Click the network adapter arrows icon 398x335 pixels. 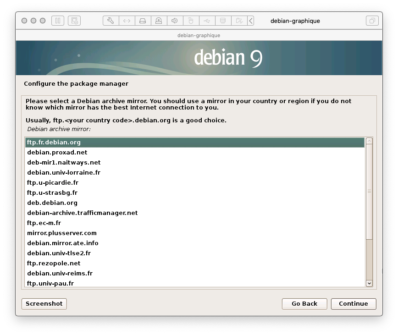coord(127,21)
